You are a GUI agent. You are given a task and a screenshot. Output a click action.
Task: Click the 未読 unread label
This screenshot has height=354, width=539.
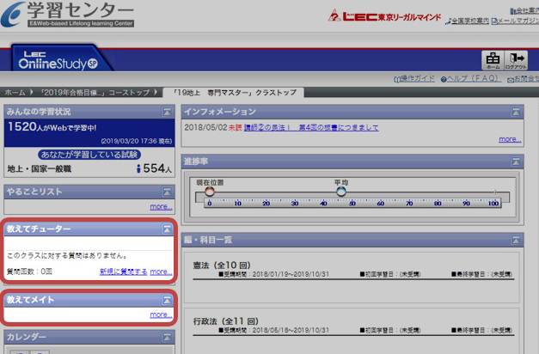[x=236, y=127]
